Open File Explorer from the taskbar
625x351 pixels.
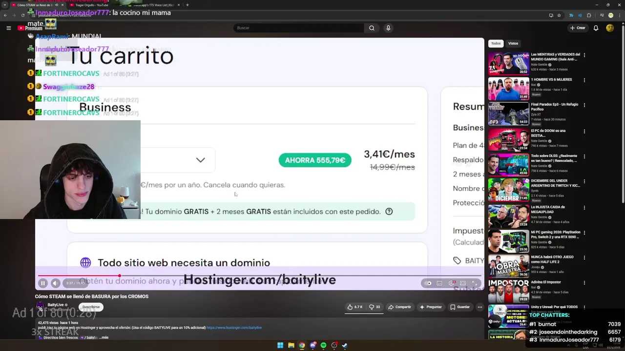point(291,345)
